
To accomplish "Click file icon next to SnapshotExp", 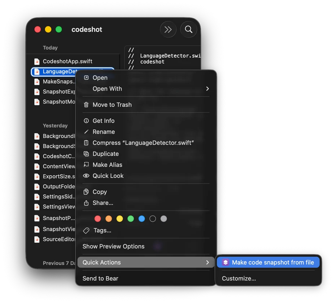I will tap(37, 92).
